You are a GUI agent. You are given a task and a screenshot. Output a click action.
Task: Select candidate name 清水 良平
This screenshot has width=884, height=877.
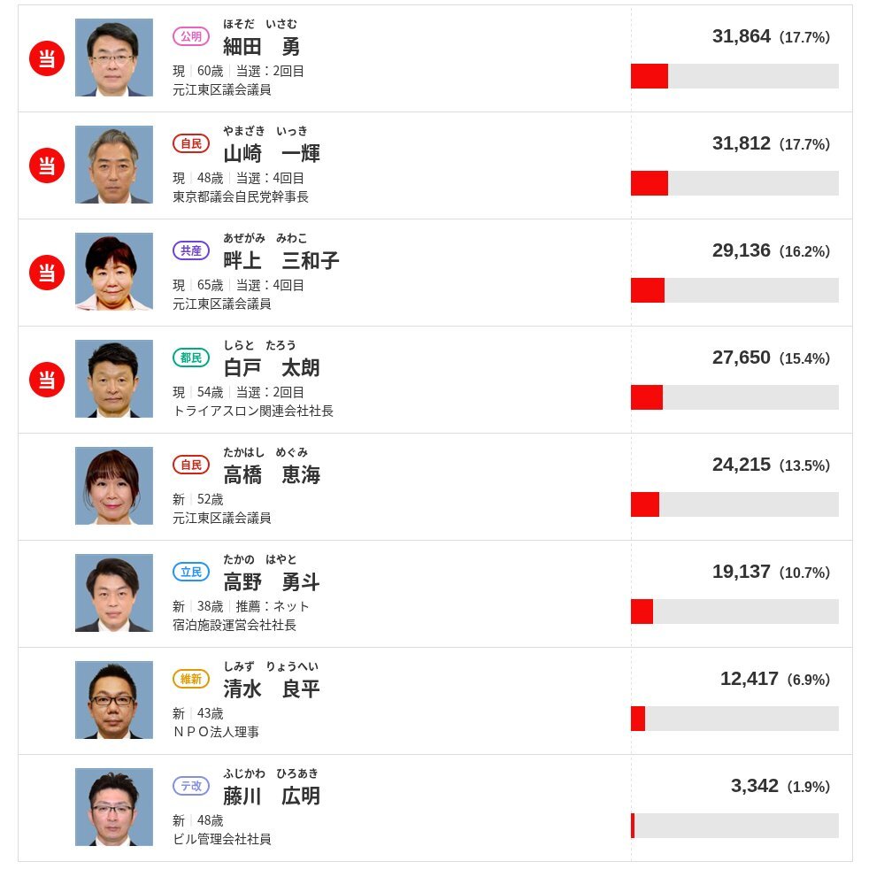click(x=272, y=689)
